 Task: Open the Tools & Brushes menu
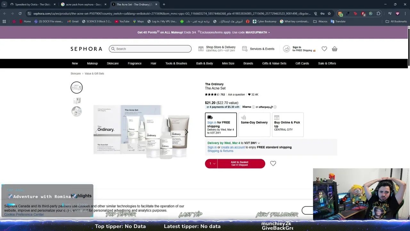tap(176, 64)
